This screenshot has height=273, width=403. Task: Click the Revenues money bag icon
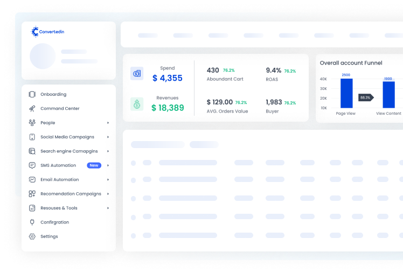click(137, 104)
